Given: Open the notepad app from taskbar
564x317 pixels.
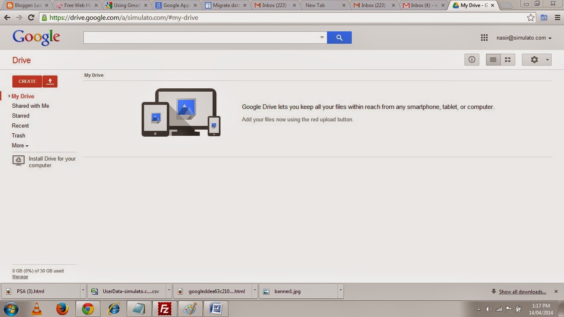Looking at the screenshot, I should 139,309.
